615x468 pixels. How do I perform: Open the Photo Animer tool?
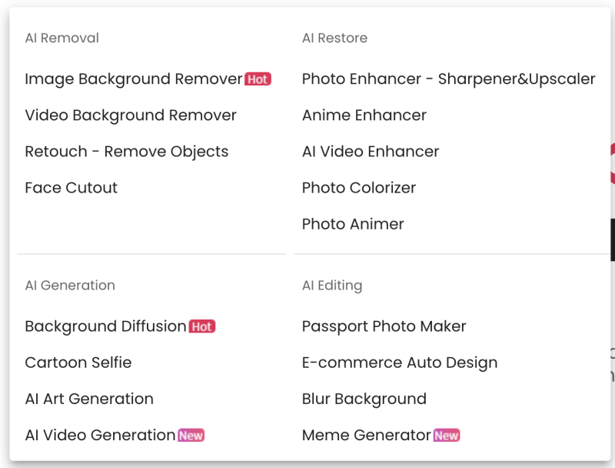tap(353, 224)
